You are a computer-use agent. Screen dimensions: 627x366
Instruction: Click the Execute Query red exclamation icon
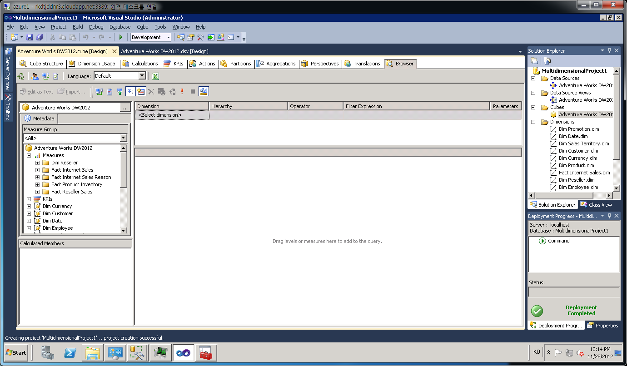[182, 92]
